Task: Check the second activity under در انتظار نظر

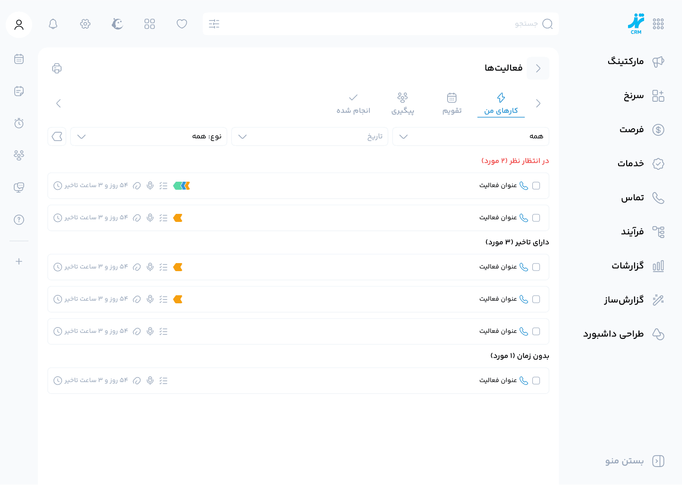Action: [x=536, y=218]
